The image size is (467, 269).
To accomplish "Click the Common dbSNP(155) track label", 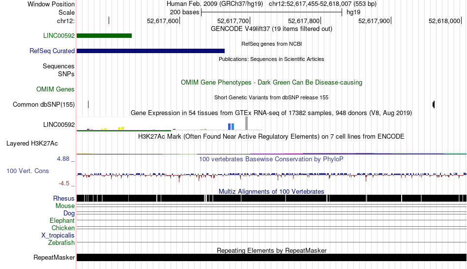I will click(44, 105).
